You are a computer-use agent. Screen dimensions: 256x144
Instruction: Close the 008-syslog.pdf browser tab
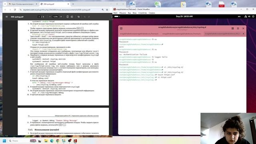click(x=68, y=4)
